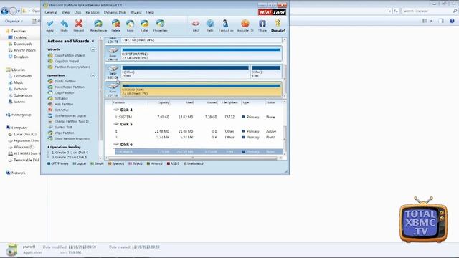Click the Set Label operation icon
Viewport: 459px width, 258px height.
(x=50, y=98)
